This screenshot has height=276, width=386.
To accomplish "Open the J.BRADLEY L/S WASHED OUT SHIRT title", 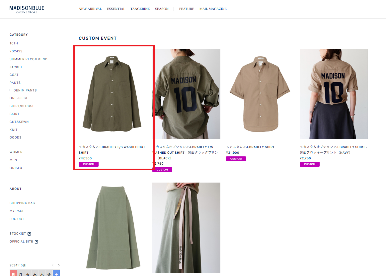I will [x=112, y=150].
